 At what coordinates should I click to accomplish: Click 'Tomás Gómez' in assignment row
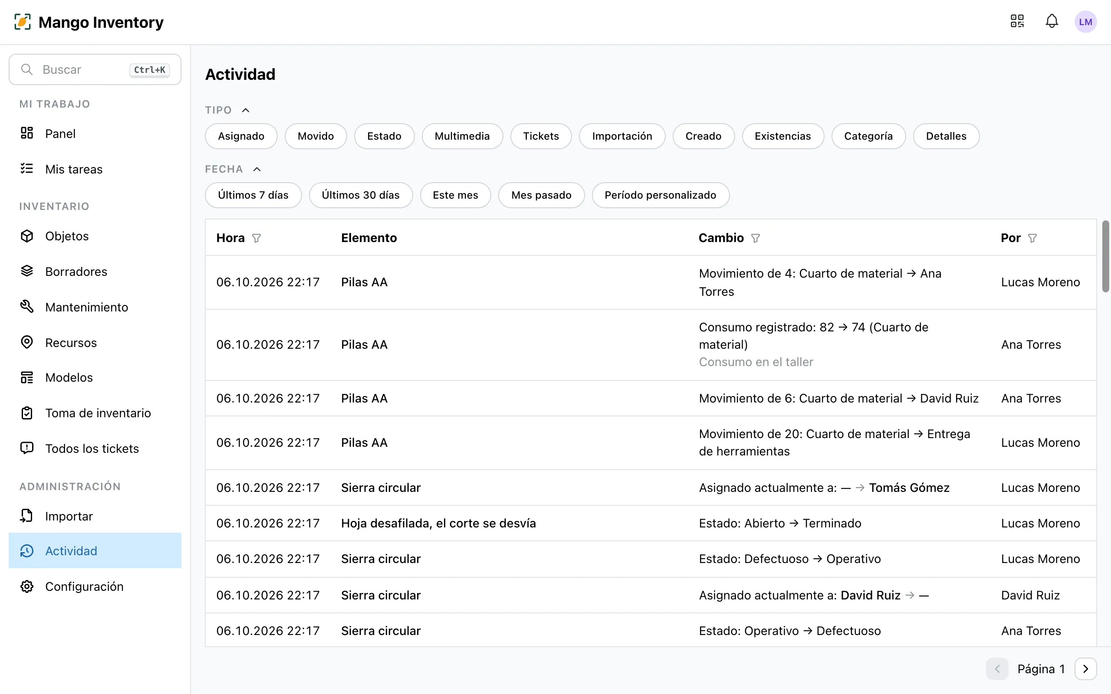point(909,488)
